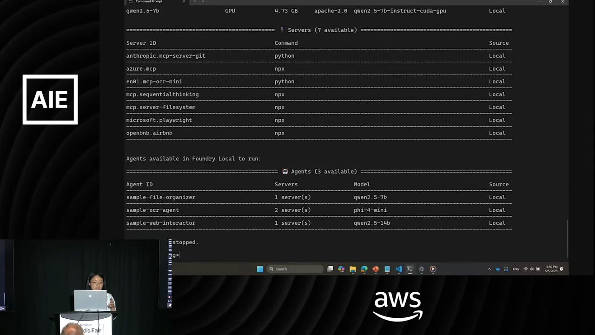
Task: Switch to Terminal taskbar icon
Action: (410, 269)
